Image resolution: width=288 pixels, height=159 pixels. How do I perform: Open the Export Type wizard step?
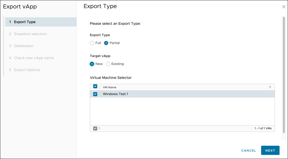point(41,22)
